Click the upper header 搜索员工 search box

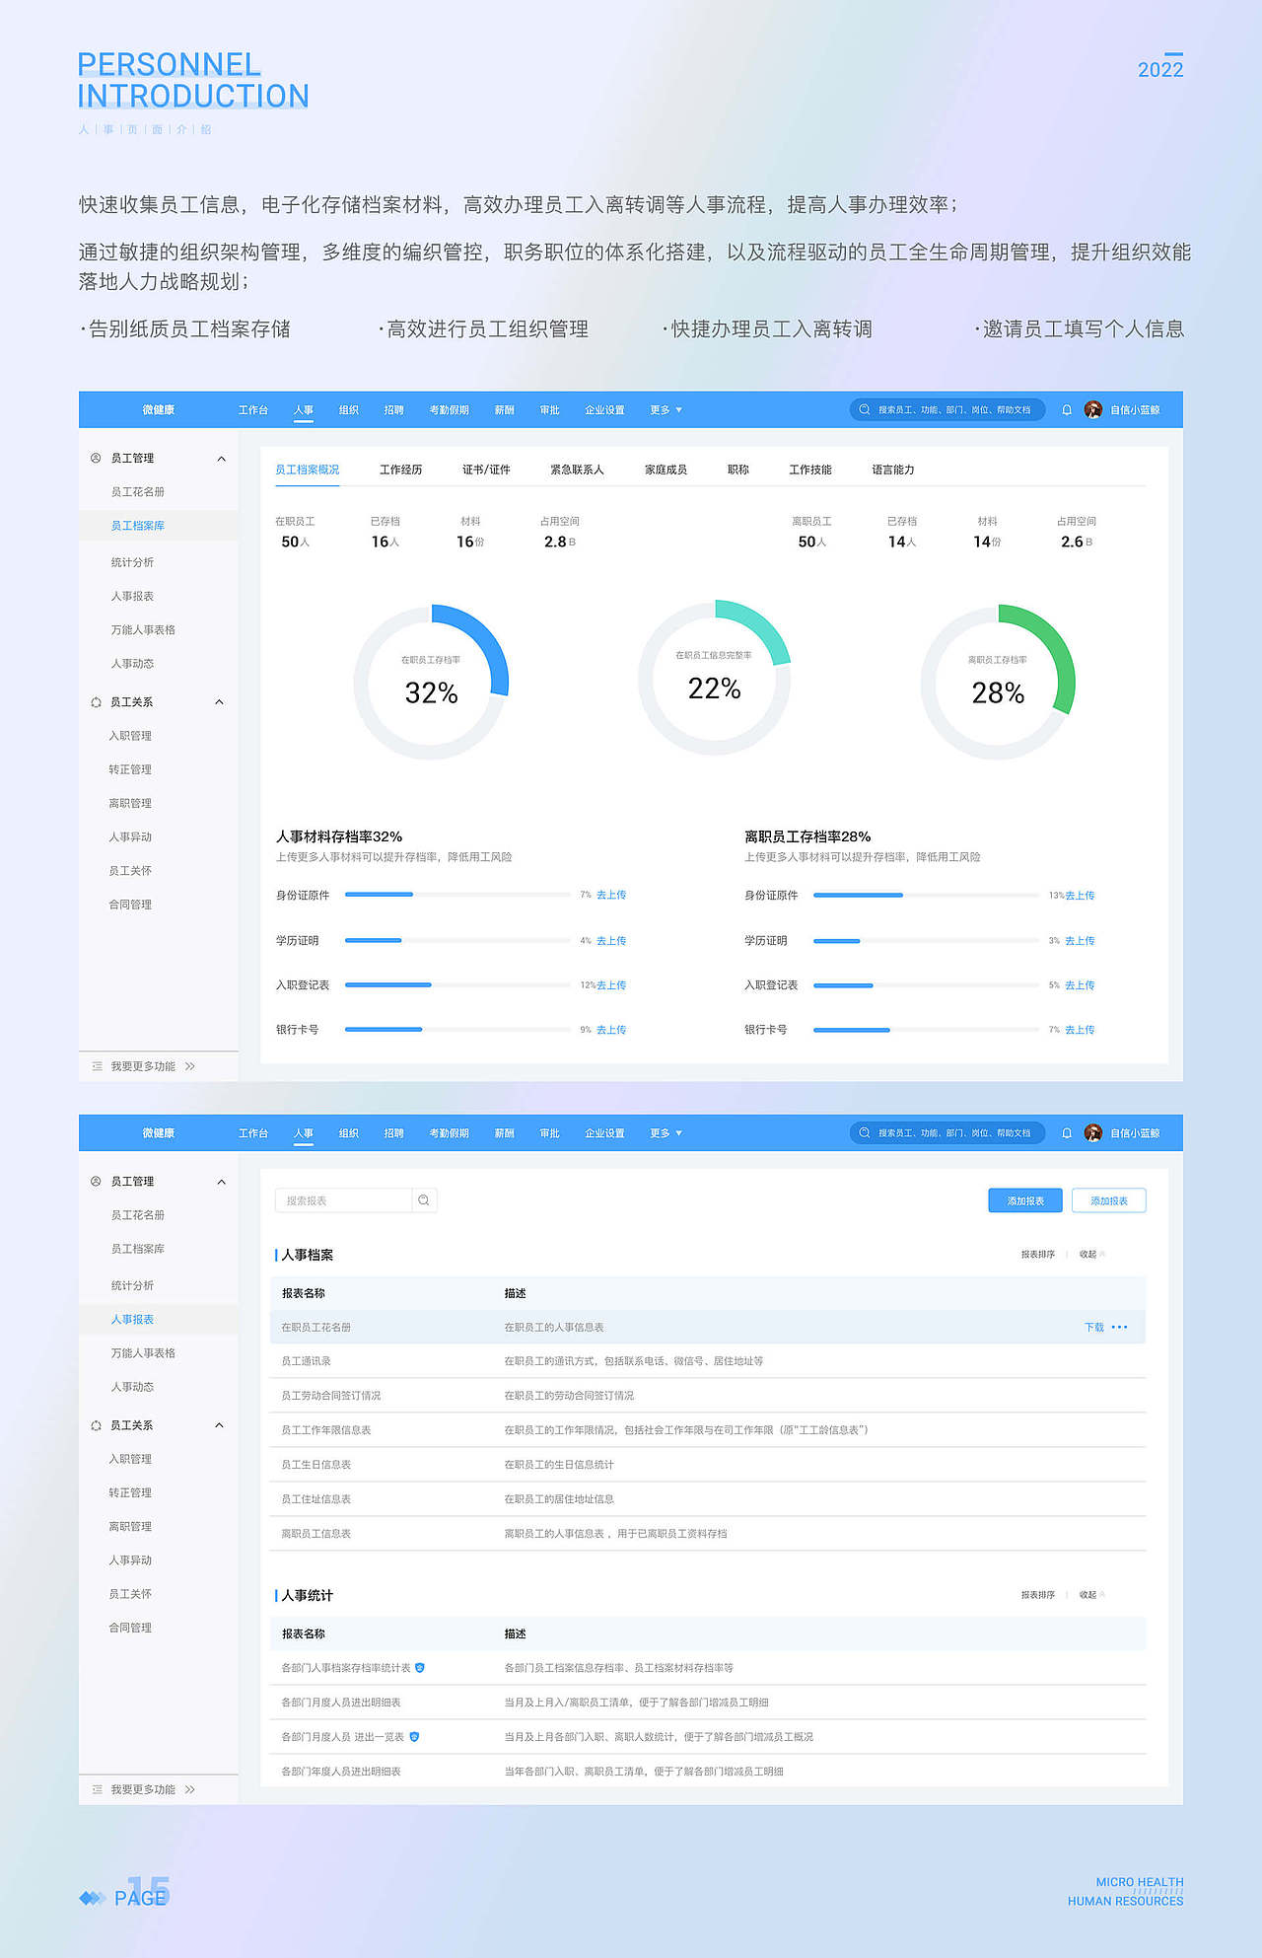(x=946, y=409)
